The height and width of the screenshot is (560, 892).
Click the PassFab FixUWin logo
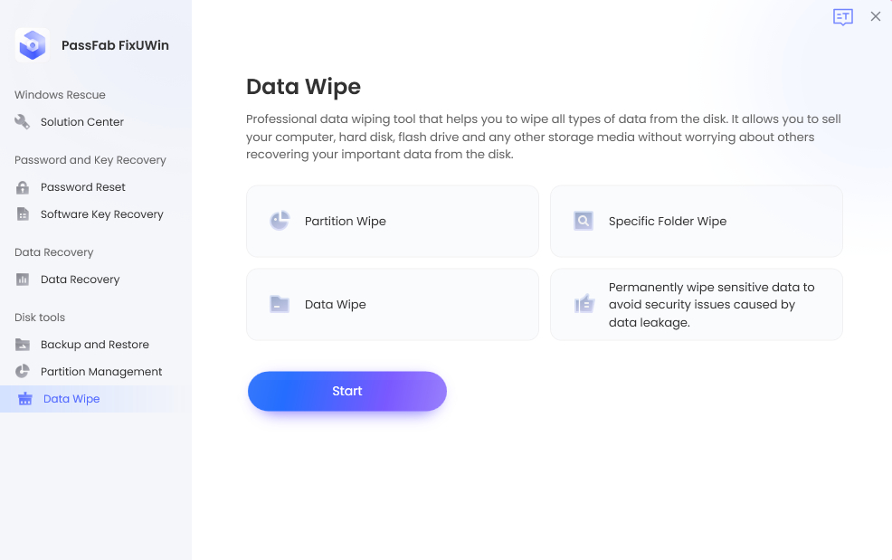[x=32, y=44]
